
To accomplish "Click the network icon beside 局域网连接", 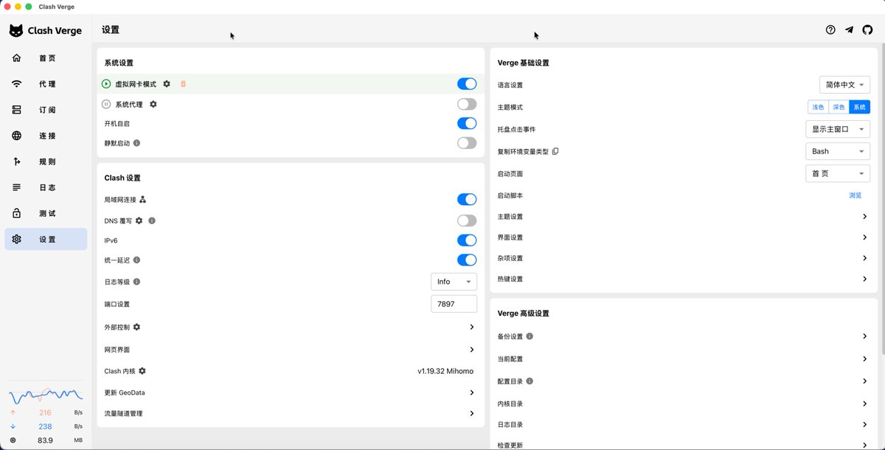I will (143, 199).
